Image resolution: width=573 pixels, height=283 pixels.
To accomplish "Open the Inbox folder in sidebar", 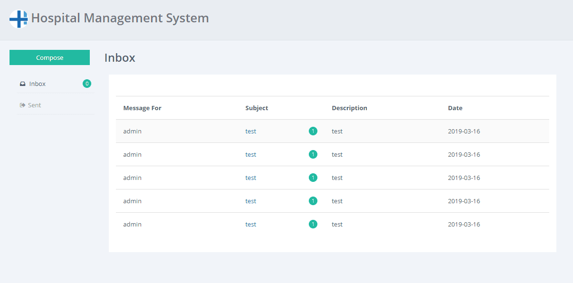I will tap(38, 84).
